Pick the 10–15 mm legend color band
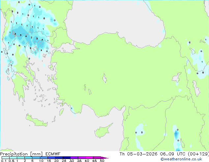This screenshot has height=162, width=209. 44,158
